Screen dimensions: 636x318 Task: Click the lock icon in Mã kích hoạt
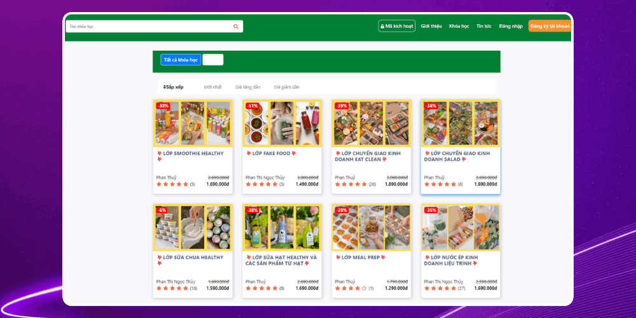(x=382, y=26)
